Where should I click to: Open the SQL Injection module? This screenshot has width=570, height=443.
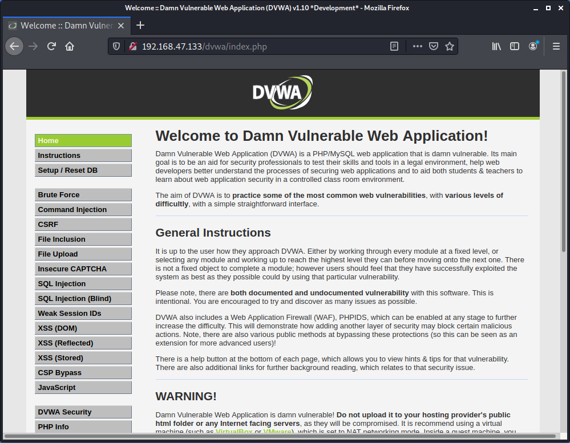pos(83,284)
